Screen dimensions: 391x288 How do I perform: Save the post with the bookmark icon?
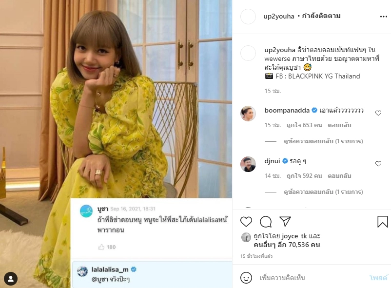pos(383,222)
